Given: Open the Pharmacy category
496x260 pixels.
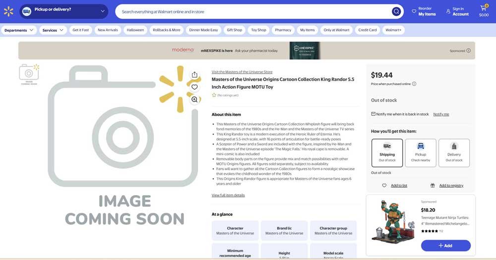Looking at the screenshot, I should pos(283,30).
